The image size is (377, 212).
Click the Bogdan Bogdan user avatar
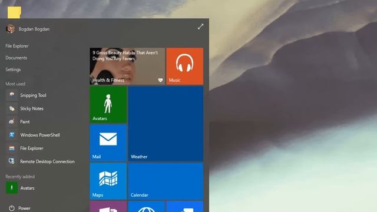pos(11,29)
